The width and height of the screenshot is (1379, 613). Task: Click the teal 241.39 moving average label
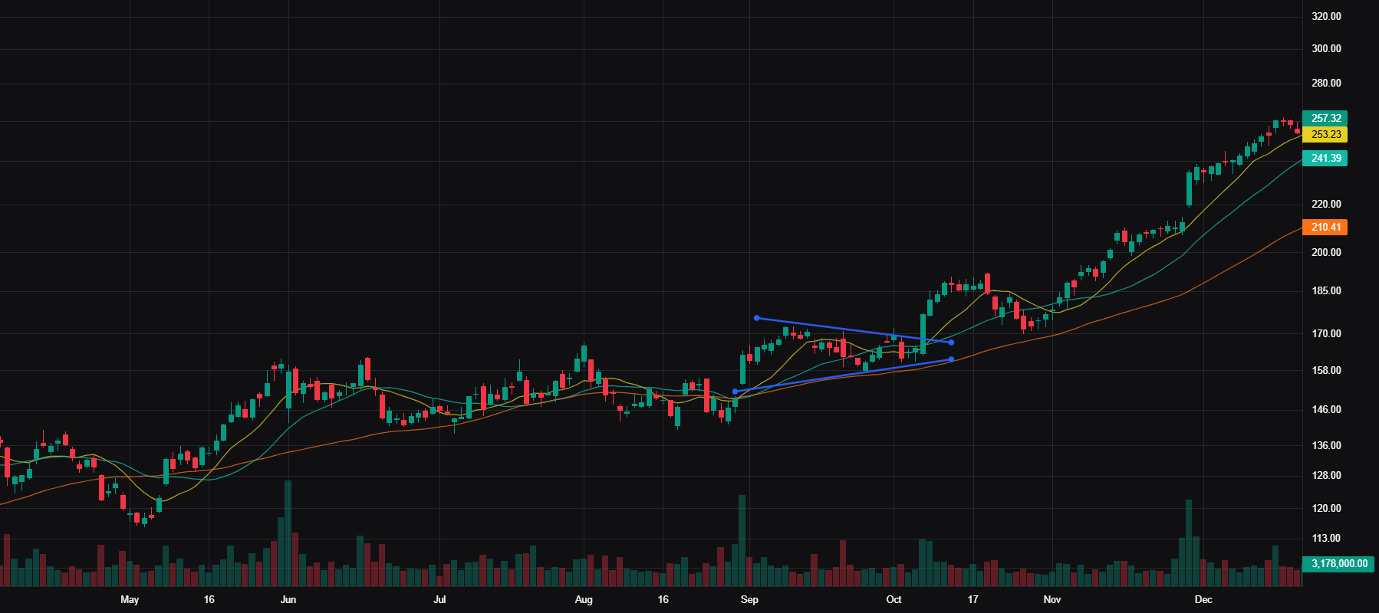[x=1325, y=158]
